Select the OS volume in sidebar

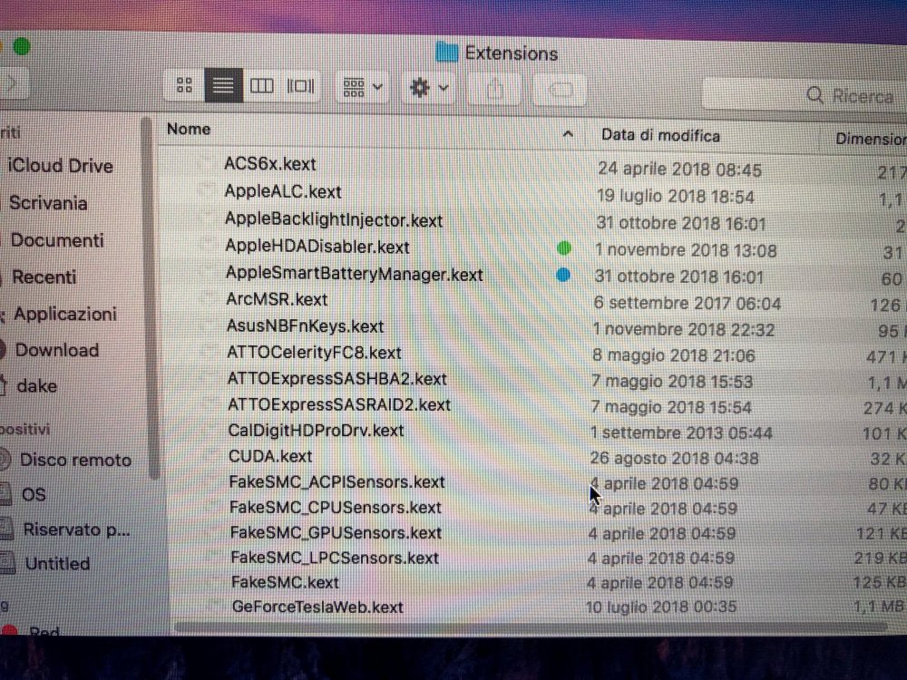(34, 494)
